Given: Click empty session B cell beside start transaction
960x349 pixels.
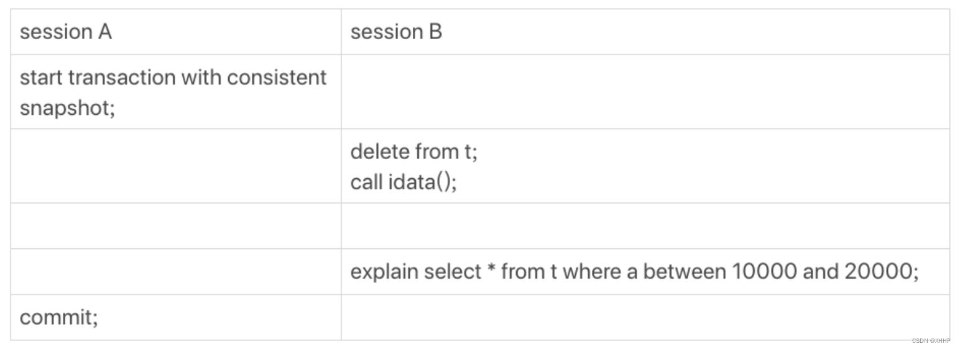Looking at the screenshot, I should click(x=645, y=92).
